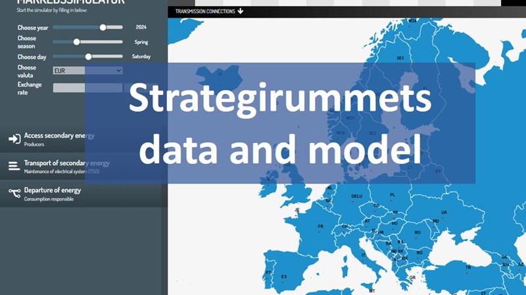Select Italy (IT) on the map

[364, 255]
